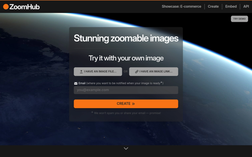The height and width of the screenshot is (157, 252).
Task: Click the orange CREATE button
Action: [x=126, y=104]
